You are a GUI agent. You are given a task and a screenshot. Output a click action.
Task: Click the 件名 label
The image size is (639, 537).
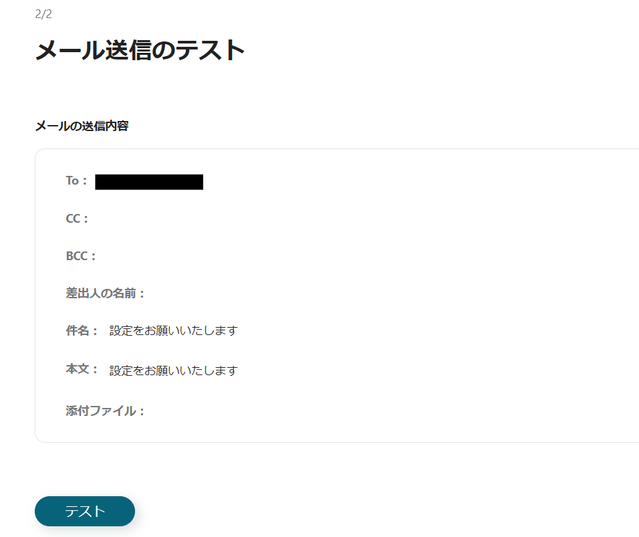[82, 330]
